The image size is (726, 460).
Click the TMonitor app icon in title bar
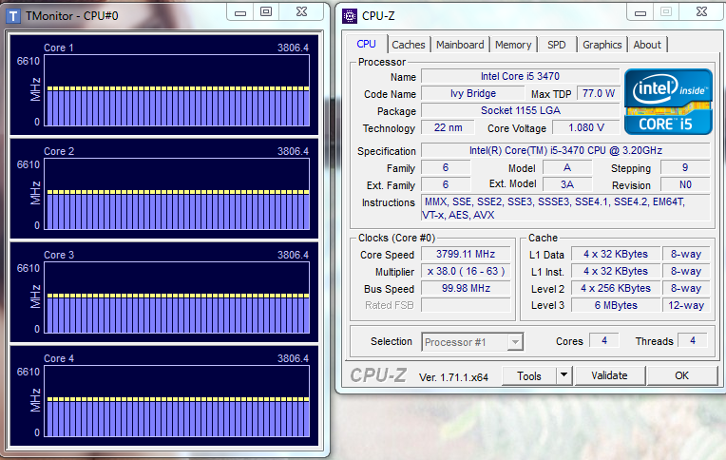pos(13,16)
